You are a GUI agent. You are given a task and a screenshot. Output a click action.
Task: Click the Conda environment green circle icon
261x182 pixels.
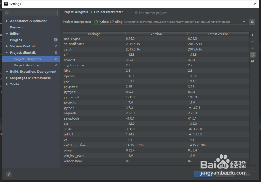[x=252, y=55]
